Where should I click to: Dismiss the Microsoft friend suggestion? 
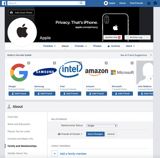pos(132,63)
